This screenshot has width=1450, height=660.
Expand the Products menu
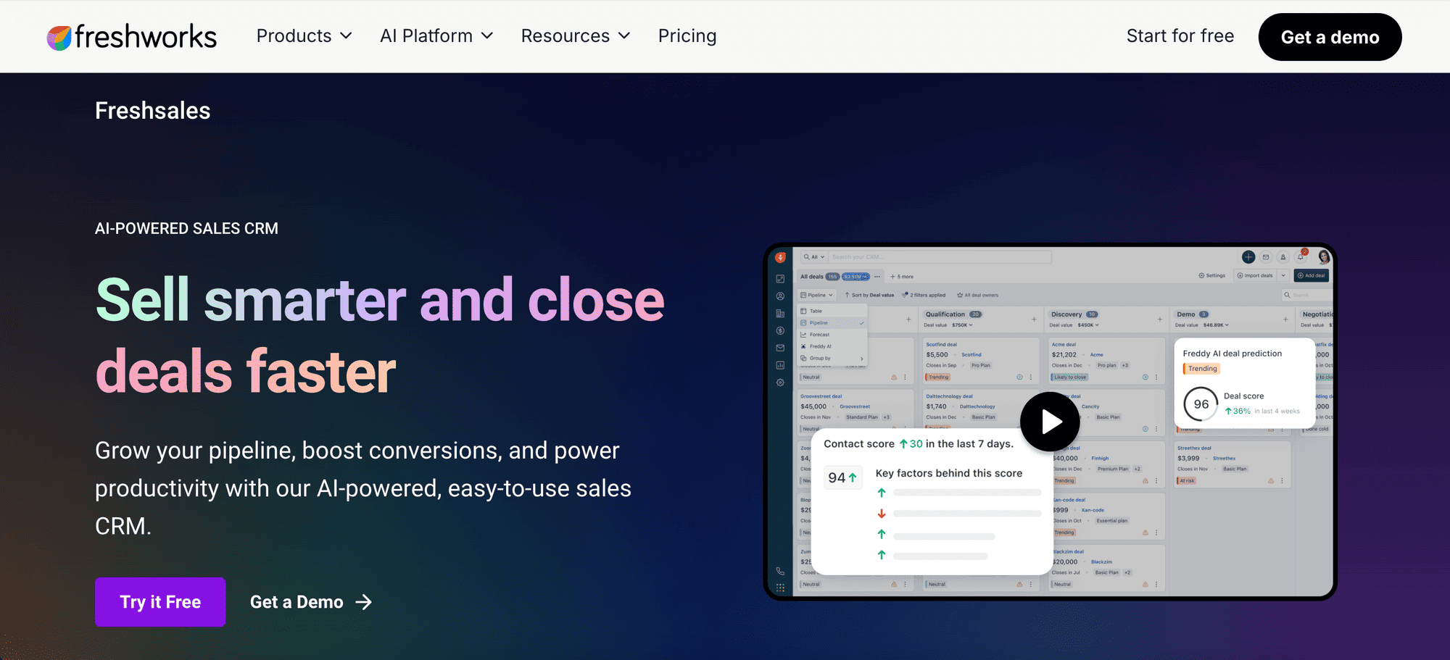[304, 35]
